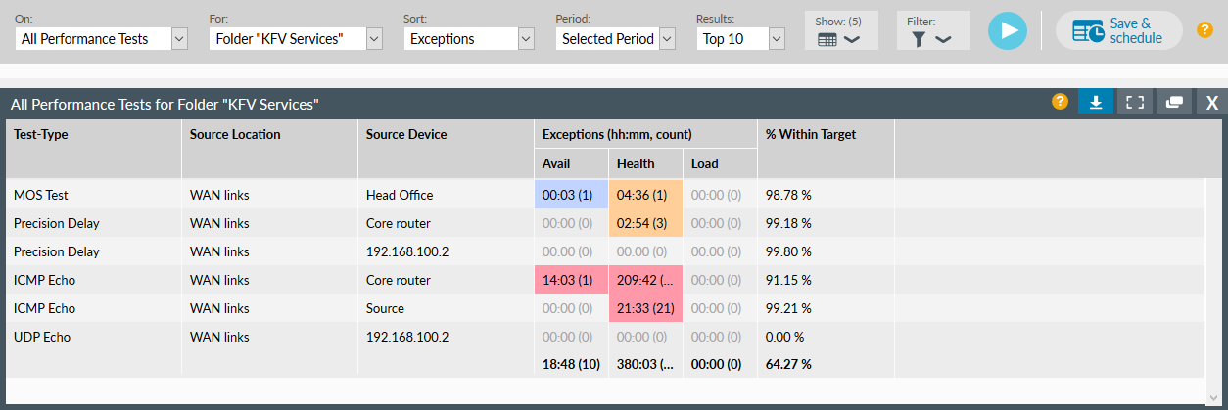This screenshot has height=410, width=1228.
Task: Click the blue Run report play button
Action: point(1008,30)
